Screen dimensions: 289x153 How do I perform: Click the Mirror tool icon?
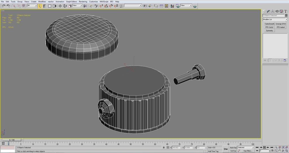[145, 6]
